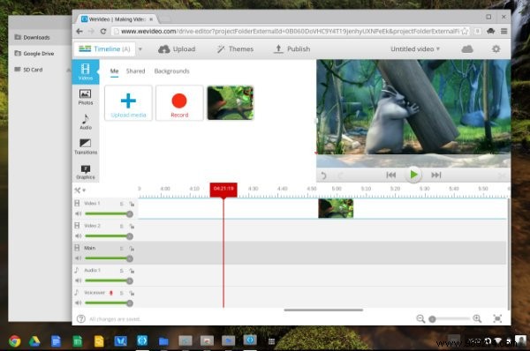Launch Google Docs from the shelf
530x351 pixels.
[56, 341]
